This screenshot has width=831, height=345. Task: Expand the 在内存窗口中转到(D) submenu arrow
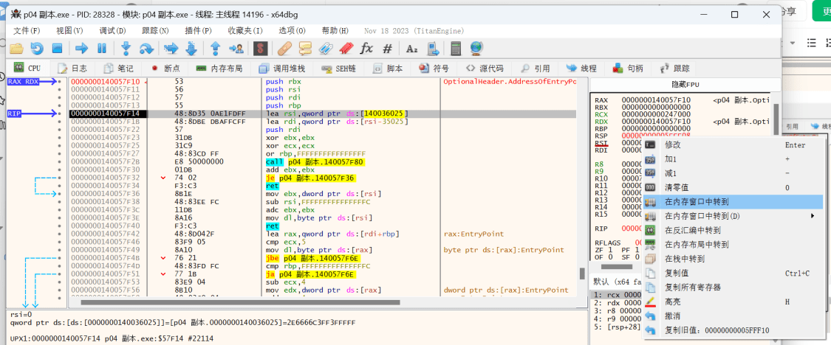pos(812,216)
